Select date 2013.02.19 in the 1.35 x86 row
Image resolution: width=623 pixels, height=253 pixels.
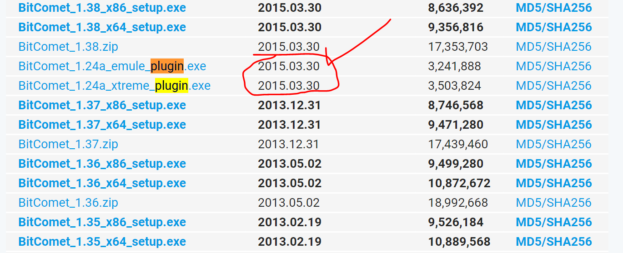click(x=290, y=222)
